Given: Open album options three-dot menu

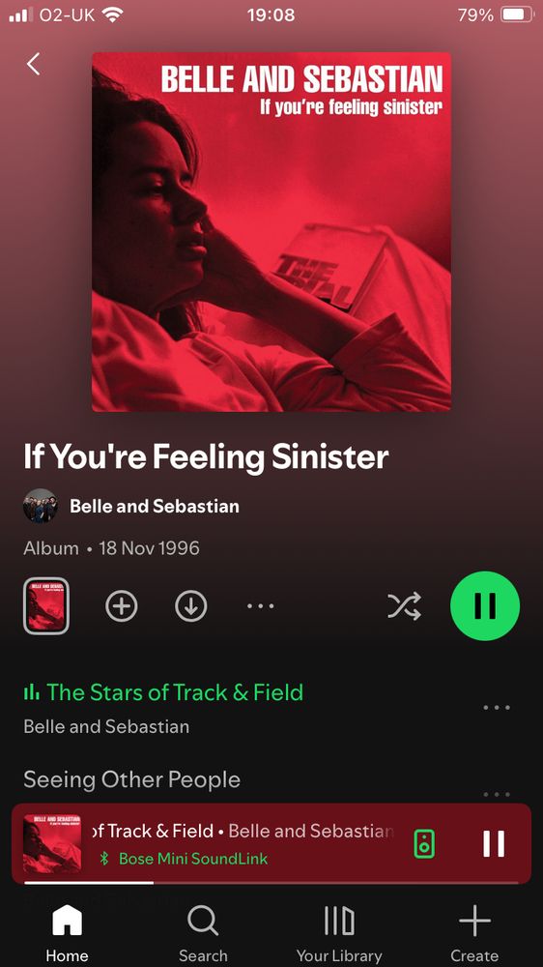Looking at the screenshot, I should point(260,607).
